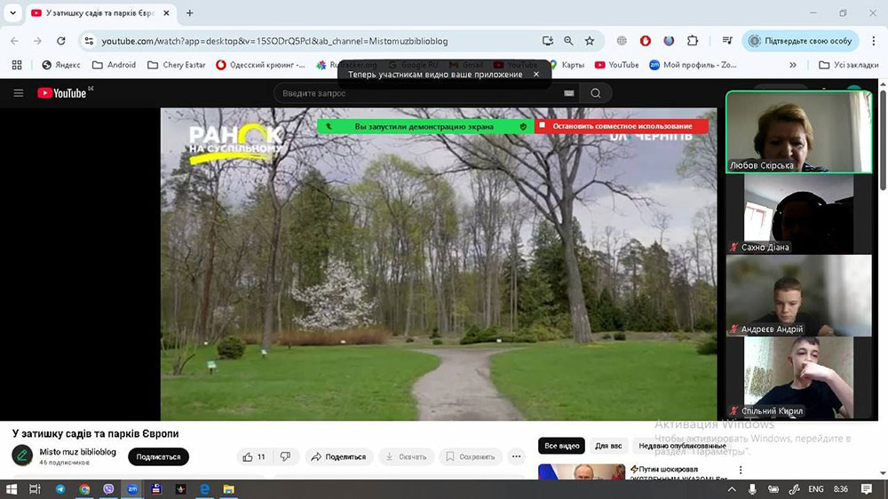The width and height of the screenshot is (888, 499).
Task: Open options menu for Путин шокировал video
Action: pyautogui.click(x=741, y=470)
